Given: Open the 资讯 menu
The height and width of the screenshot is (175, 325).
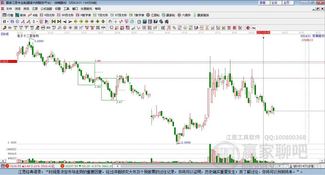Looking at the screenshot, I should click(26, 9).
